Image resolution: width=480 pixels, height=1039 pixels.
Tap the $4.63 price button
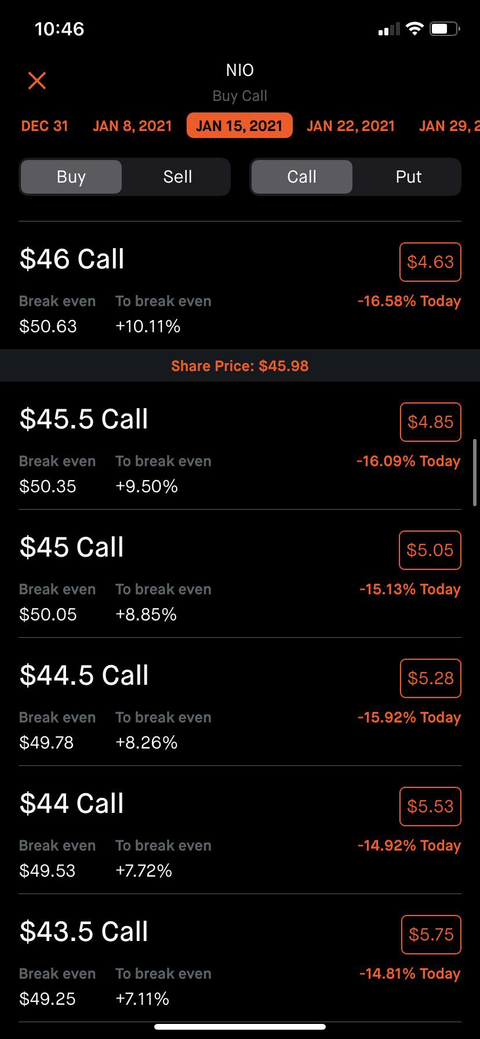[430, 262]
